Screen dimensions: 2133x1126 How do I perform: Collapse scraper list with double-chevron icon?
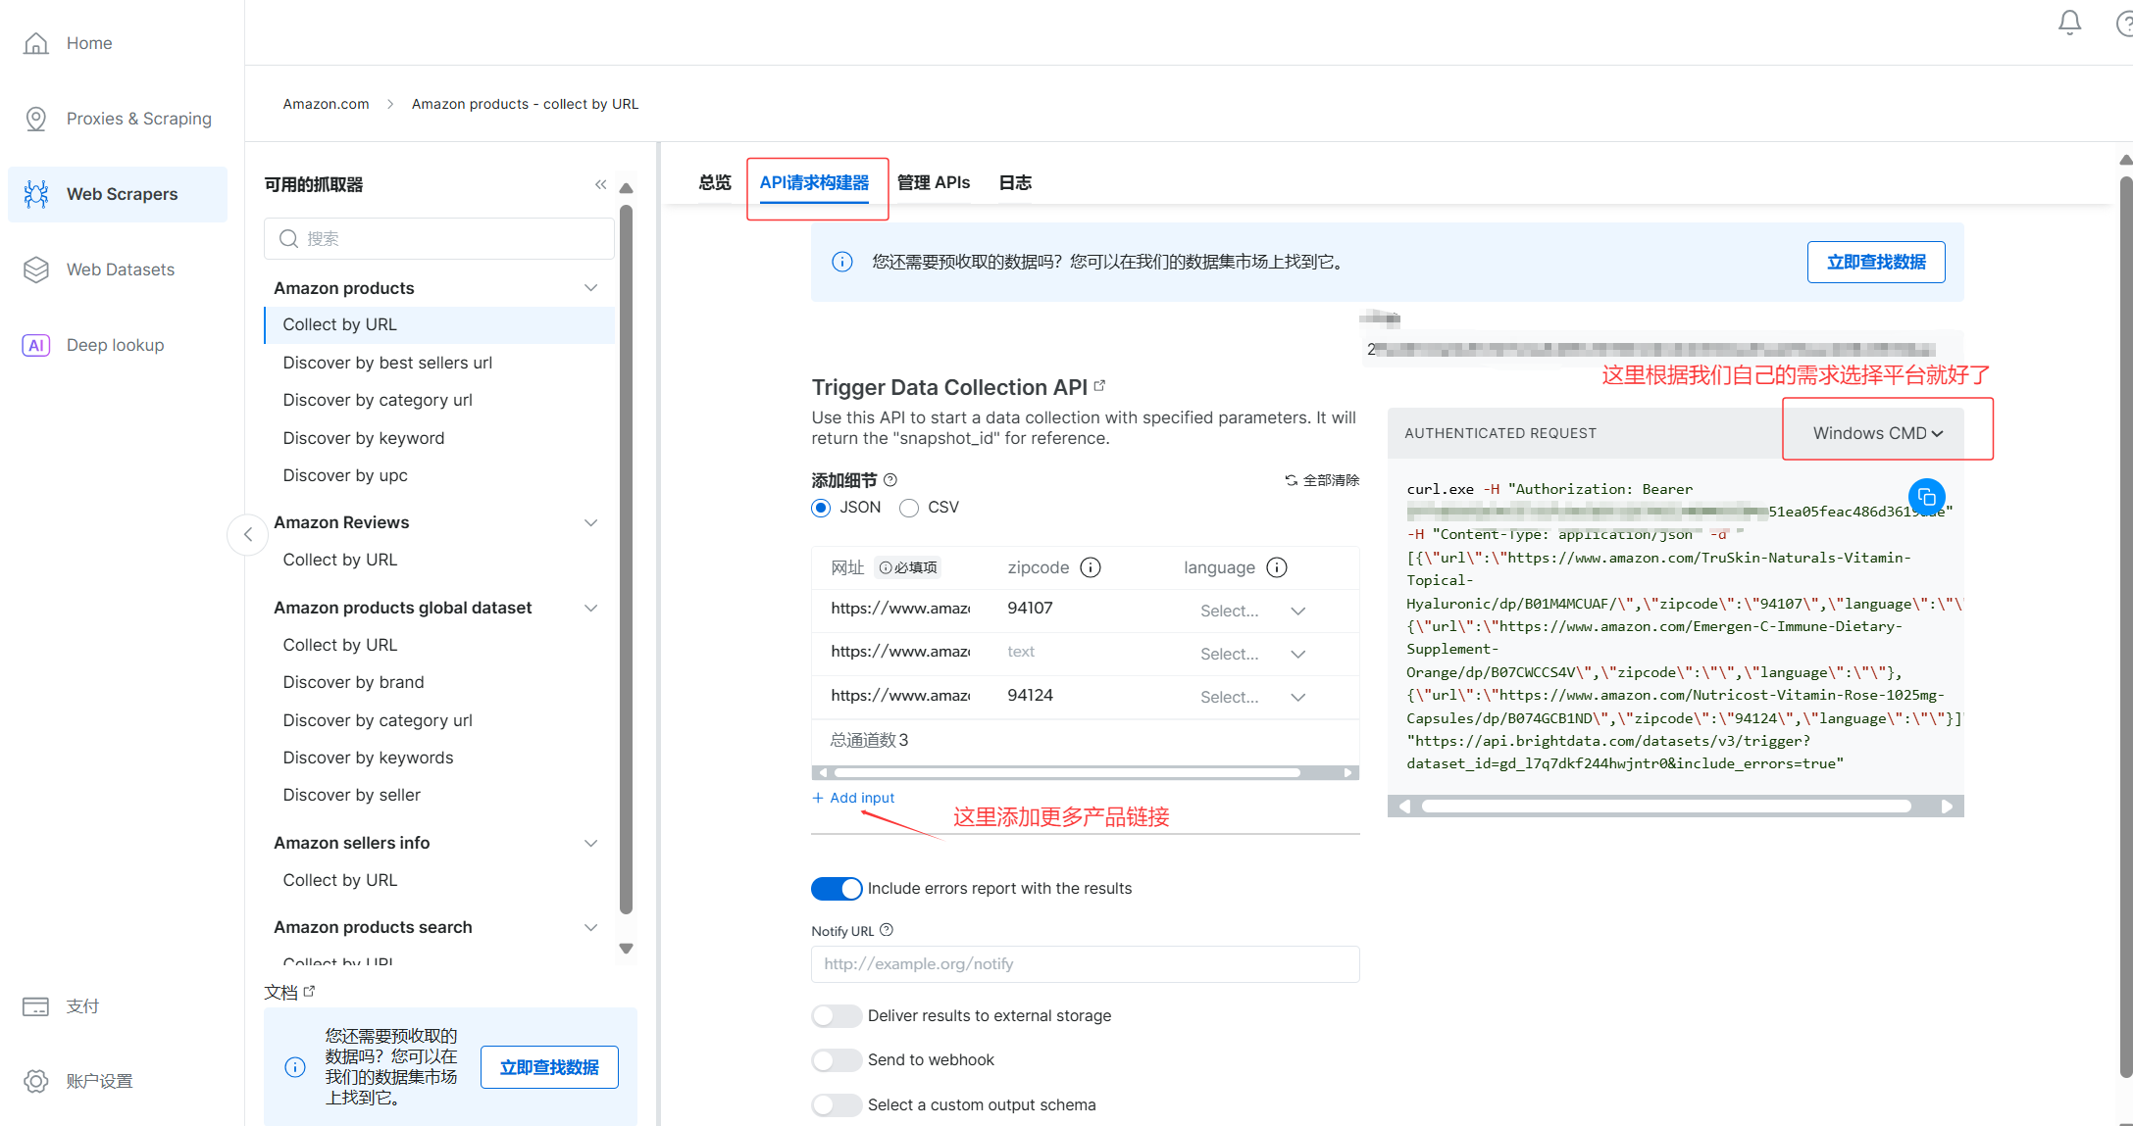600,184
